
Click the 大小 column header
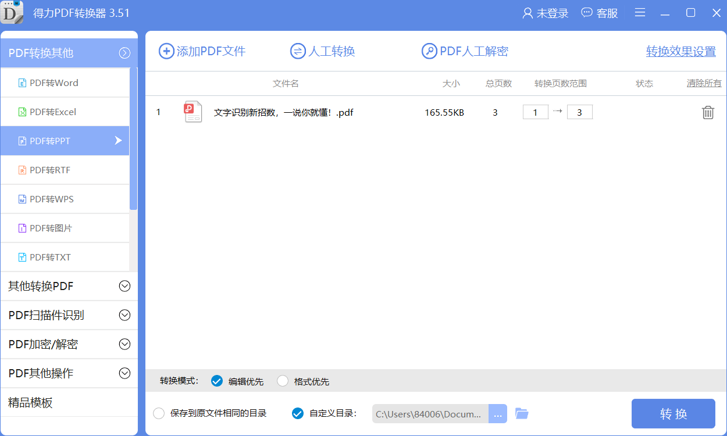click(x=451, y=83)
